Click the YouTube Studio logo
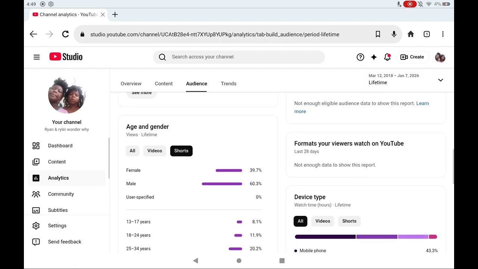The width and height of the screenshot is (478, 269). [66, 57]
